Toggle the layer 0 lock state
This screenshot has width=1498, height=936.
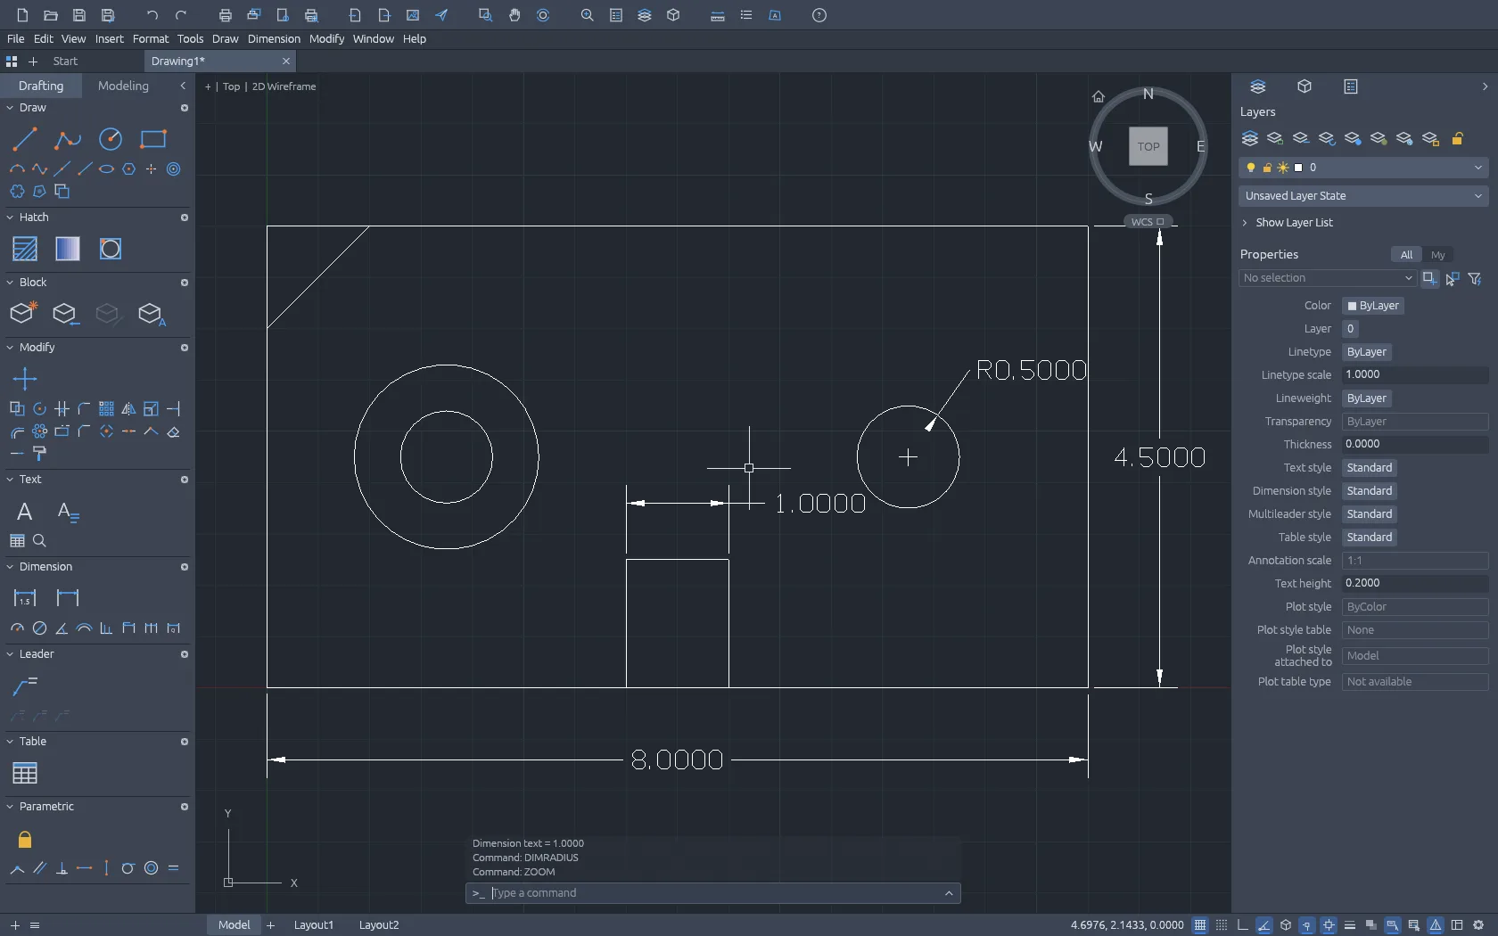1267,168
